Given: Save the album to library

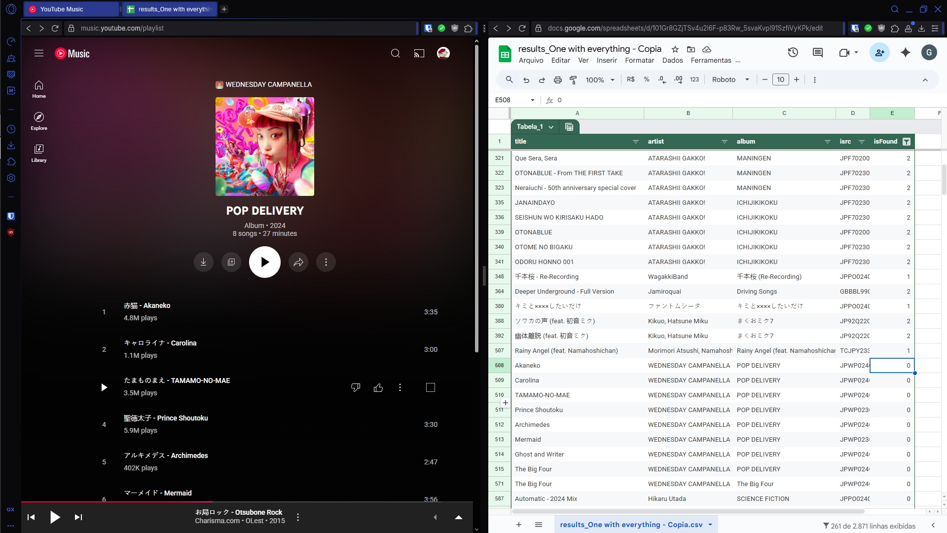Looking at the screenshot, I should tap(231, 262).
